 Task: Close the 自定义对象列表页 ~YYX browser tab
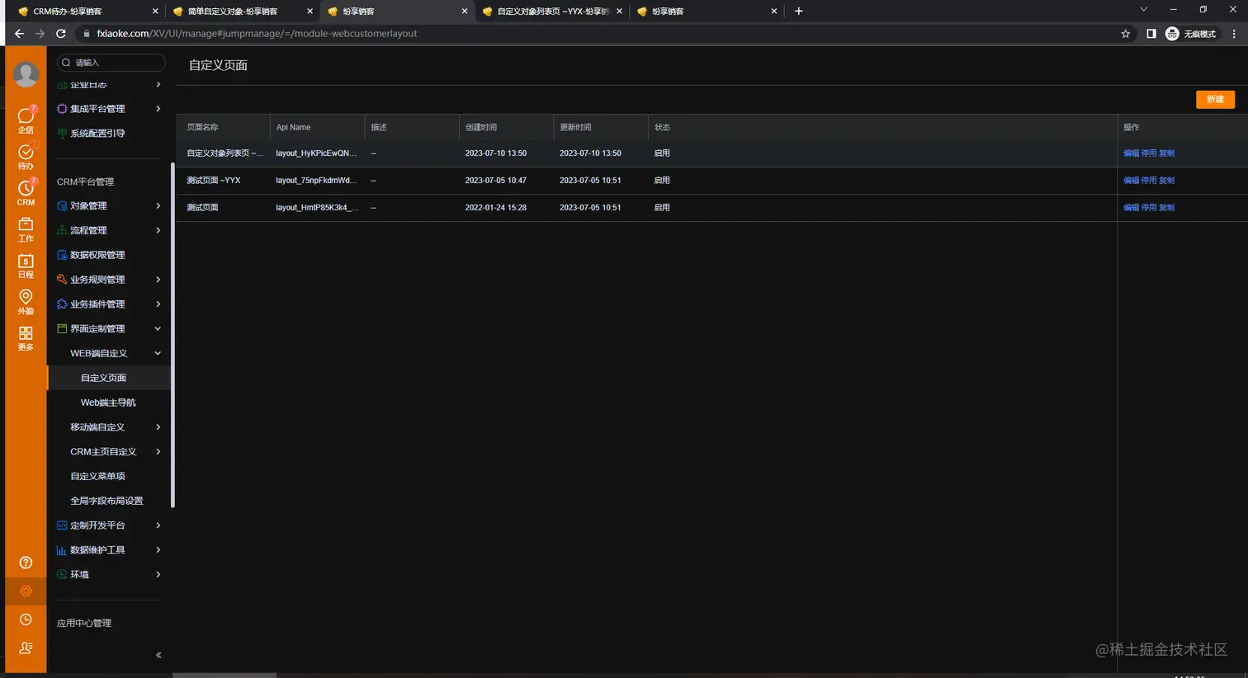coord(619,11)
